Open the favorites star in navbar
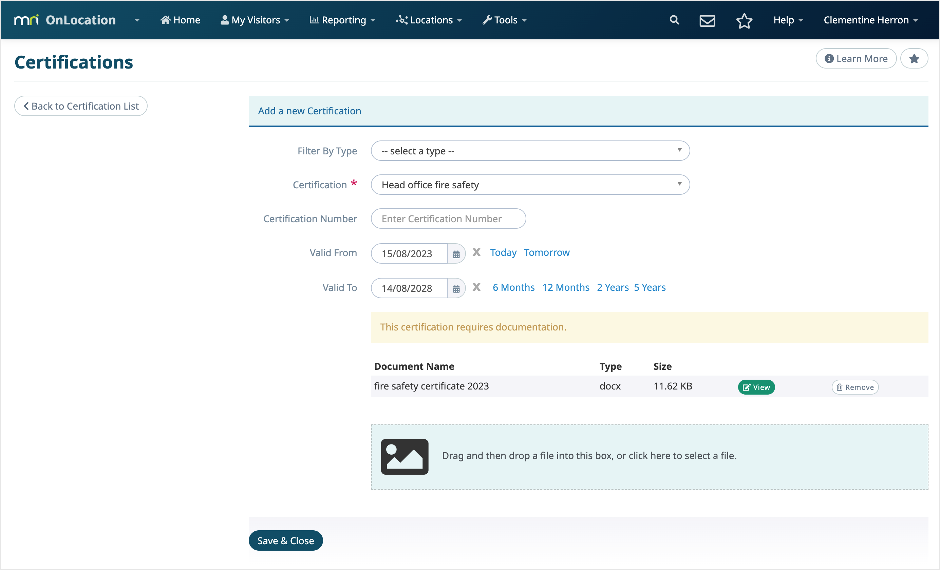 [x=744, y=20]
